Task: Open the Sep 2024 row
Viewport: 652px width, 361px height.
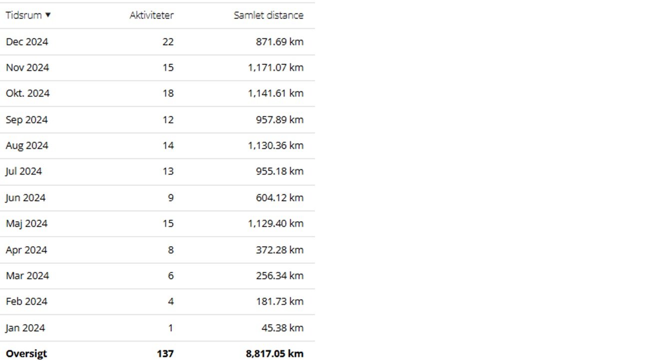Action: click(26, 120)
